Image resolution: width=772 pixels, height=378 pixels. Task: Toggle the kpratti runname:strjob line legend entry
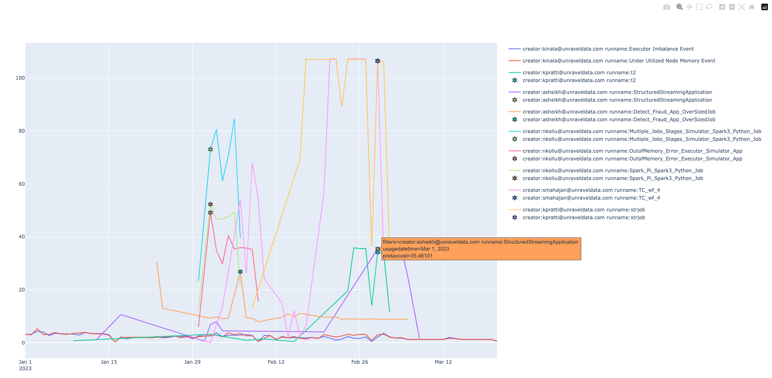pyautogui.click(x=576, y=210)
